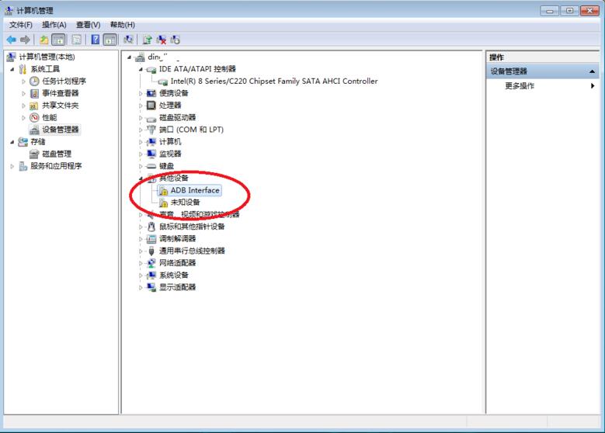Click the update driver software icon

click(x=147, y=40)
